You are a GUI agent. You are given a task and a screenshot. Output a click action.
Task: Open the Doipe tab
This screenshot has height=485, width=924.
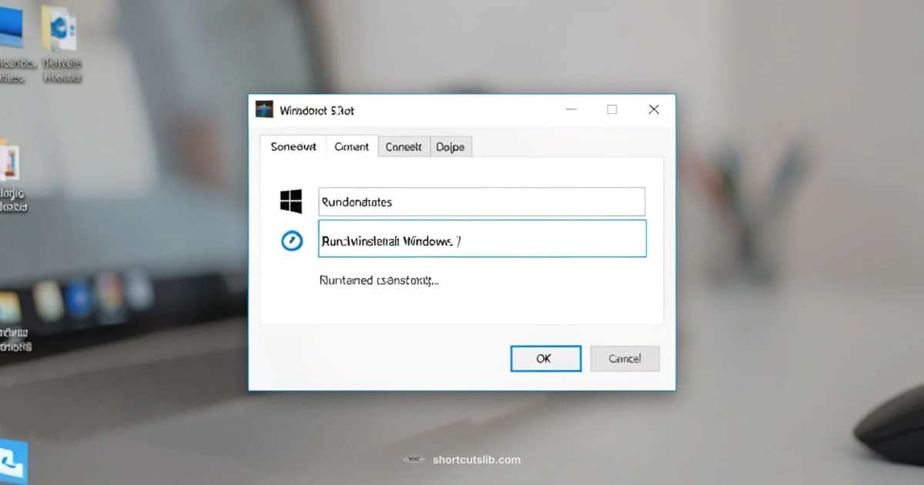(x=450, y=146)
